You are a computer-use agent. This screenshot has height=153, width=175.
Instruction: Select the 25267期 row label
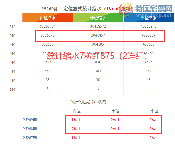click(30, 138)
